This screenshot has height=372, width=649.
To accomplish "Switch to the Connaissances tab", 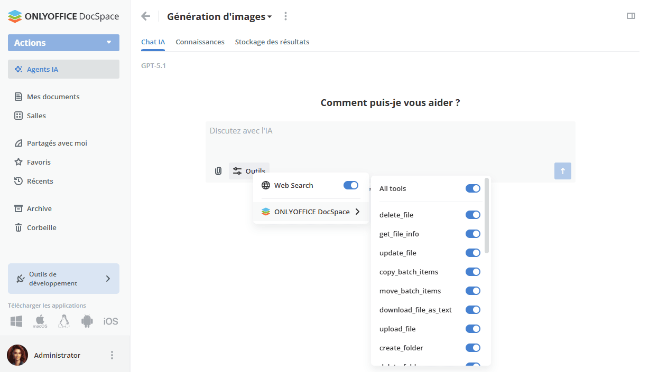I will (200, 42).
